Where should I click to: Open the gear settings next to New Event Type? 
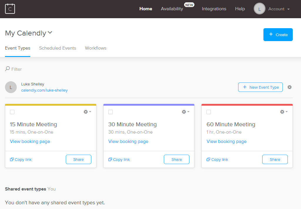tap(290, 87)
